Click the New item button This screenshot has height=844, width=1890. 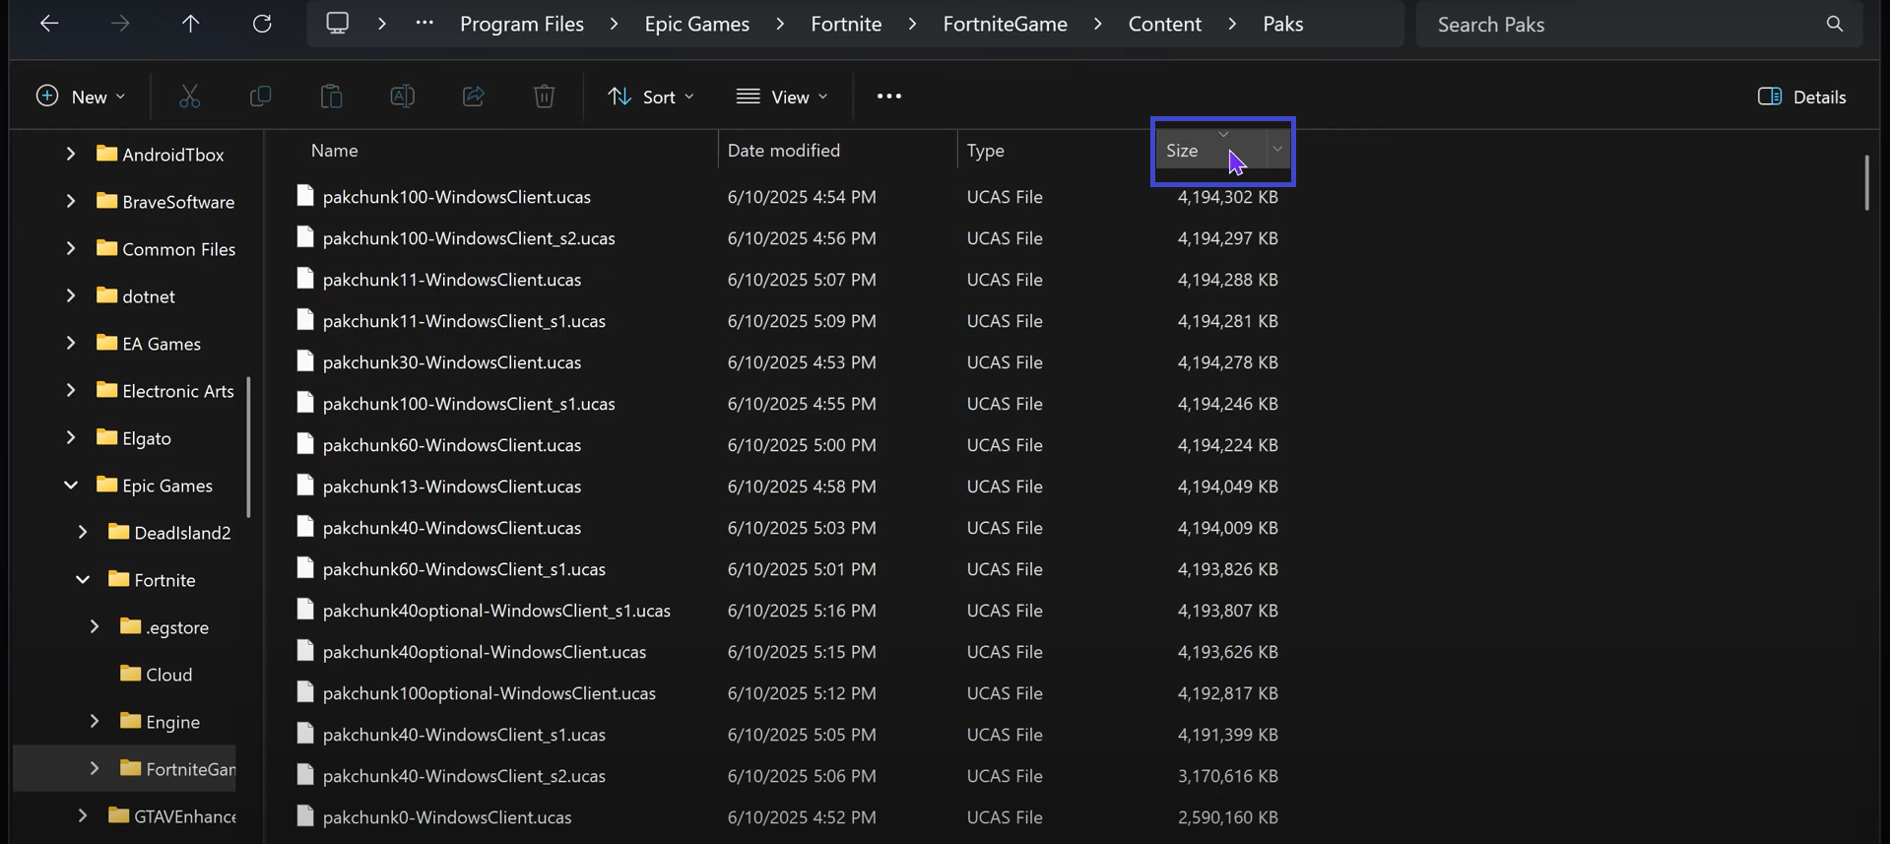coord(81,97)
